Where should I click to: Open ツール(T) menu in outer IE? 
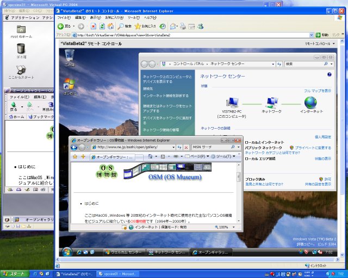click(x=134, y=17)
